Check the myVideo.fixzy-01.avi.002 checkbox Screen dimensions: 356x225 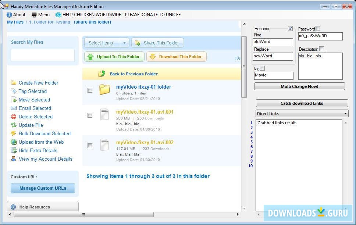pyautogui.click(x=90, y=146)
